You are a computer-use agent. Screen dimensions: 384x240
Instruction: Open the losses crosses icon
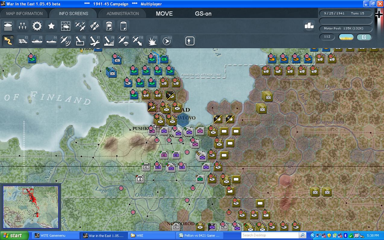point(23,26)
